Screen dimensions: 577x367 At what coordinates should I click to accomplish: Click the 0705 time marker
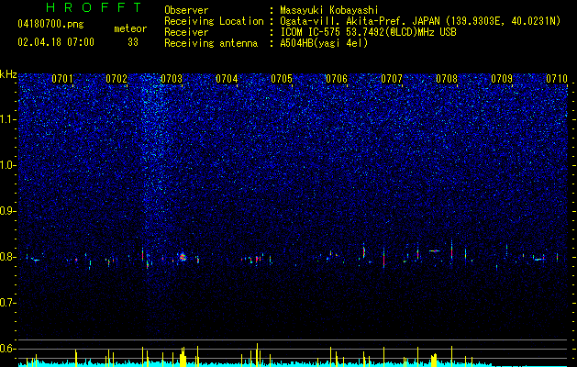pyautogui.click(x=282, y=79)
